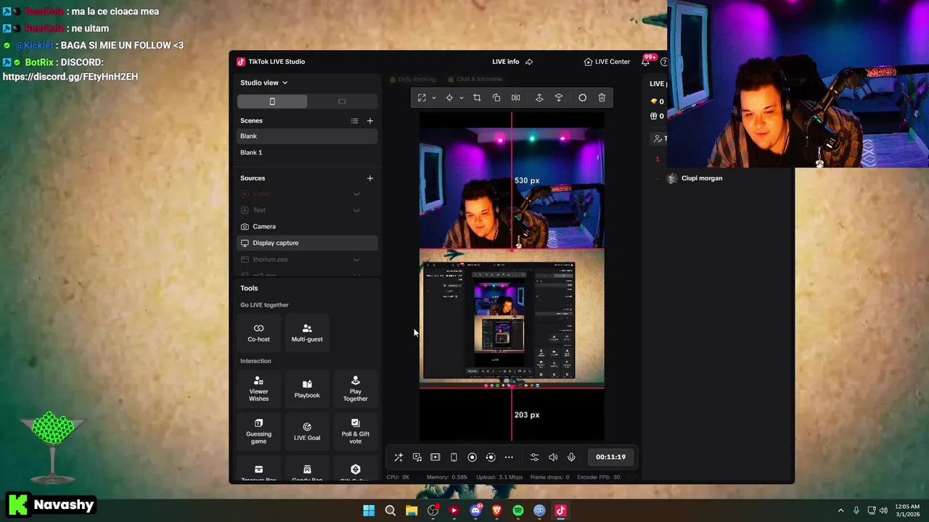The height and width of the screenshot is (522, 929).
Task: Move source layer up icon
Action: point(539,98)
